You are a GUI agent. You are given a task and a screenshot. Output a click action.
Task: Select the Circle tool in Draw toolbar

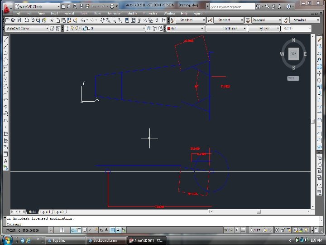[x=6, y=80]
